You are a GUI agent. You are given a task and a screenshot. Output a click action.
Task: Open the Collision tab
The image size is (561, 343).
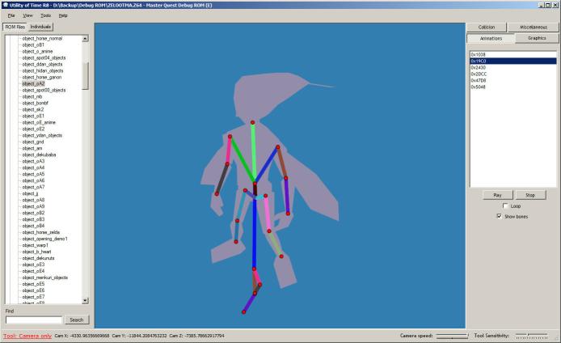pos(487,28)
